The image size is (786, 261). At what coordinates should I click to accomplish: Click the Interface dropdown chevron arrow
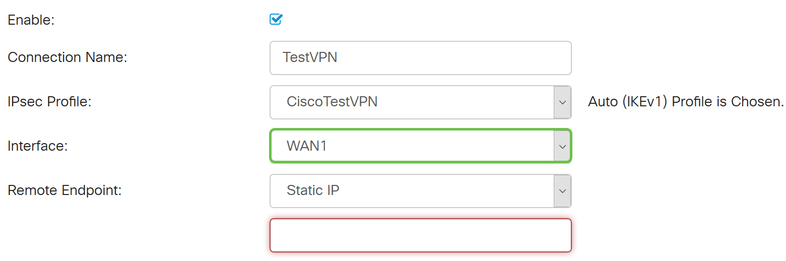(562, 146)
